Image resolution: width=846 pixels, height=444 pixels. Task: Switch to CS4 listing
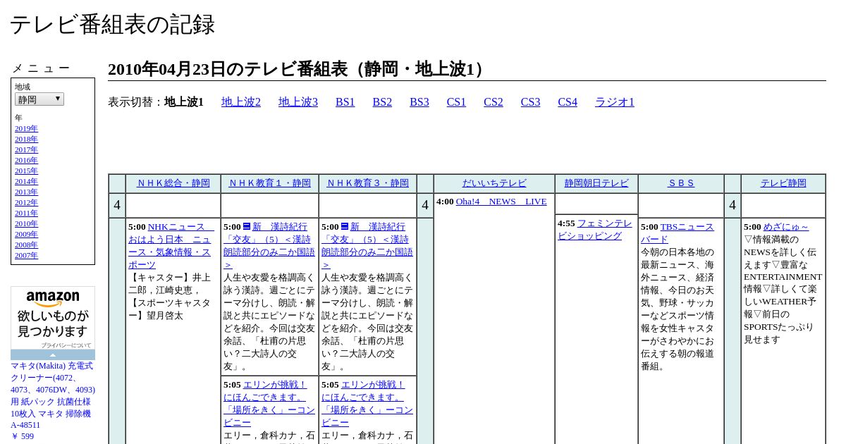[568, 102]
